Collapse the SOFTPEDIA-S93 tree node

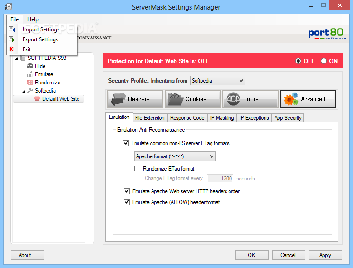click(x=16, y=58)
